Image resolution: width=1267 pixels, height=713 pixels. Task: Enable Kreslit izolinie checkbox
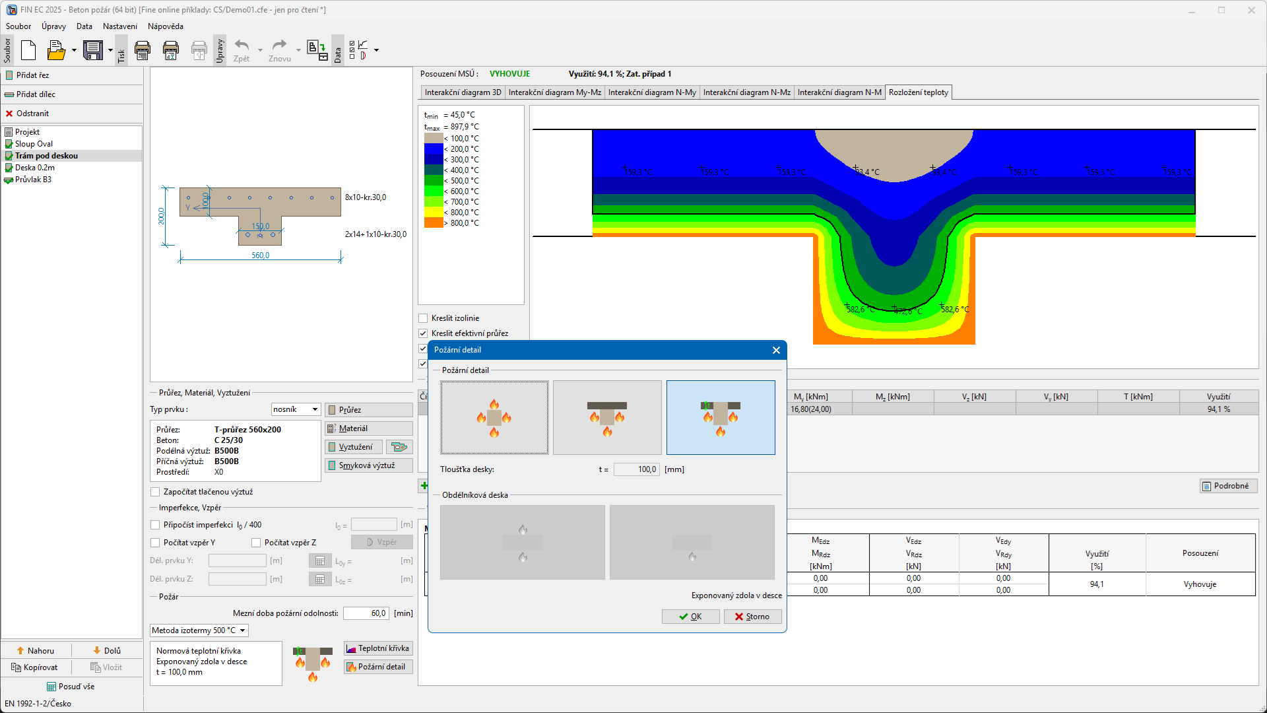pyautogui.click(x=424, y=318)
